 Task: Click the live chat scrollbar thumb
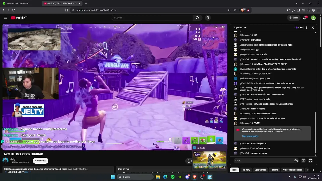[316, 133]
